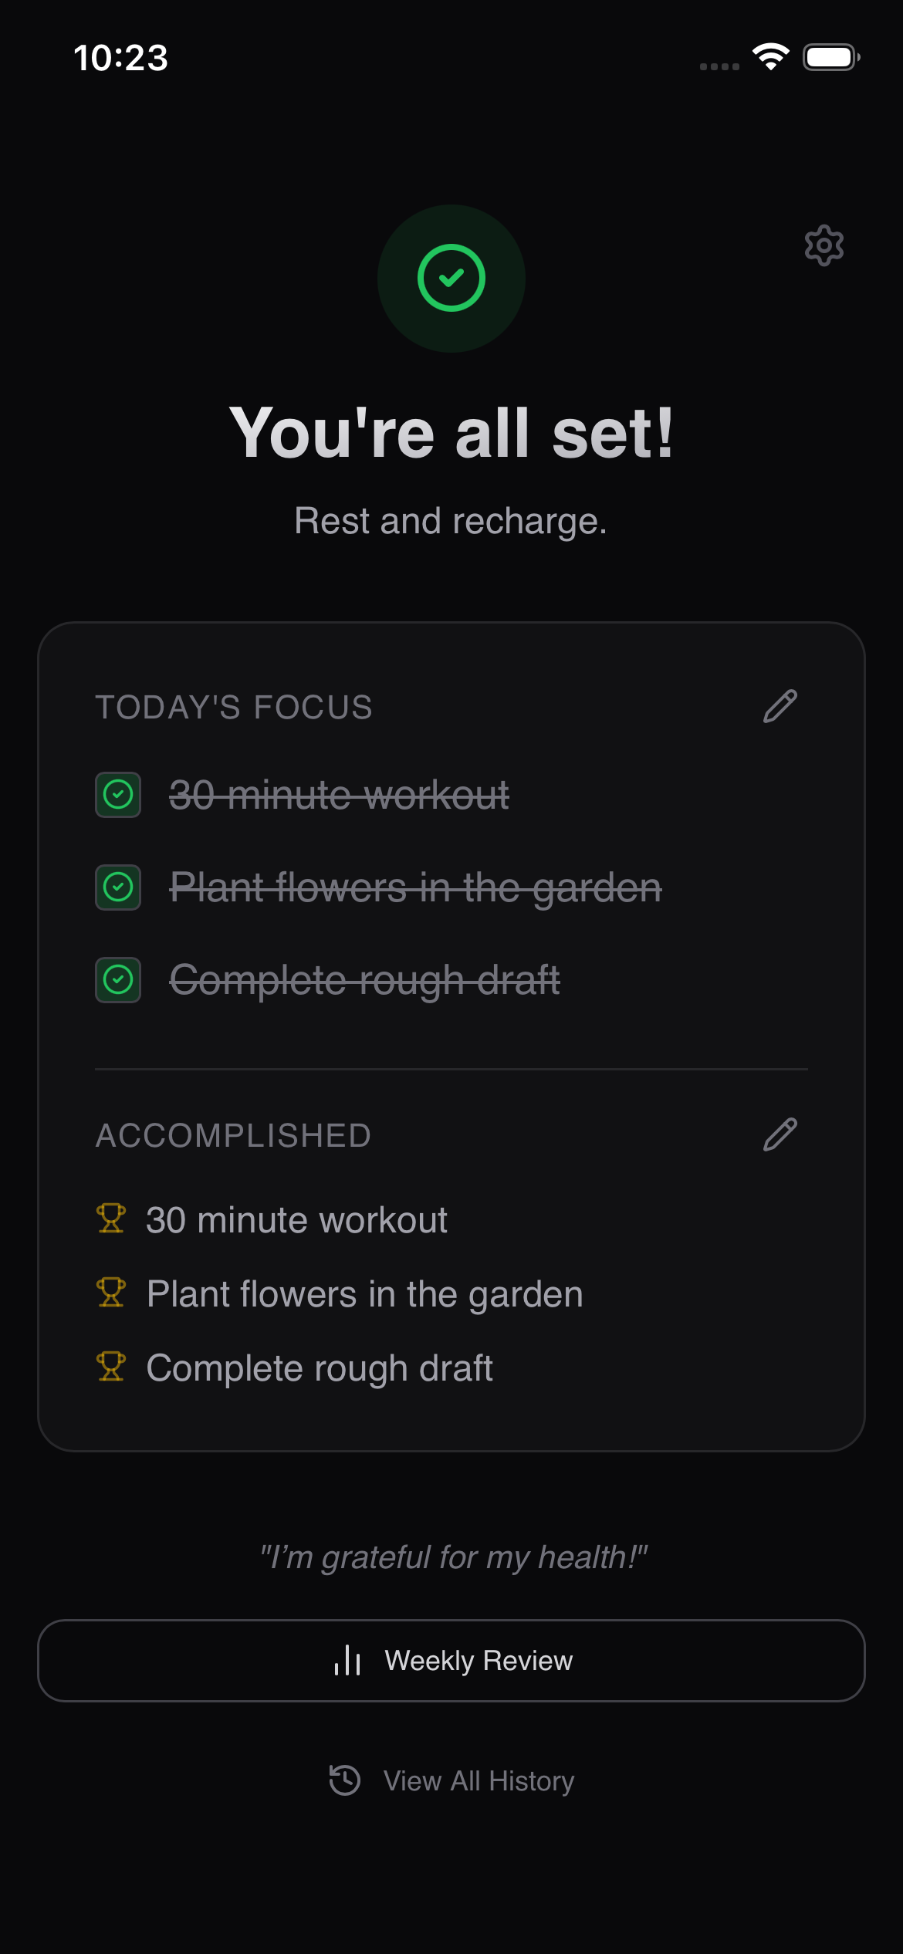Toggle completion of Plant flowers in the garden
This screenshot has height=1954, width=903.
coord(117,887)
